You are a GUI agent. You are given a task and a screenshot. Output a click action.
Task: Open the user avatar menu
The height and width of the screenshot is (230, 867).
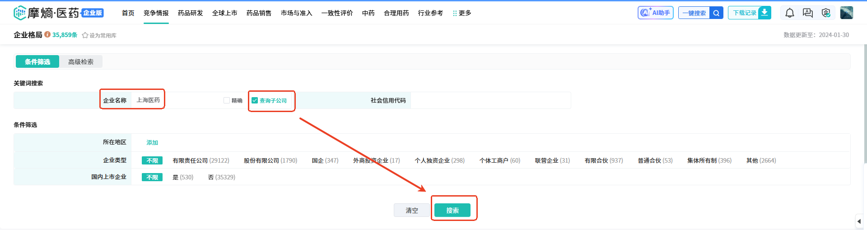(846, 13)
